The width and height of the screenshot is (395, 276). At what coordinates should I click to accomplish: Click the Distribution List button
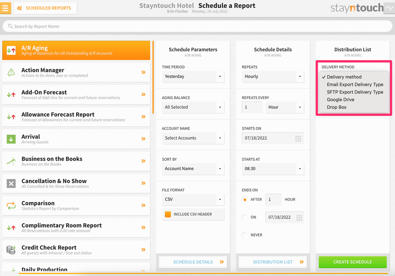click(273, 262)
